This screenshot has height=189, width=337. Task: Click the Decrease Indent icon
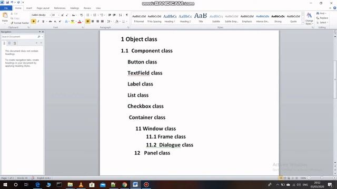point(110,15)
